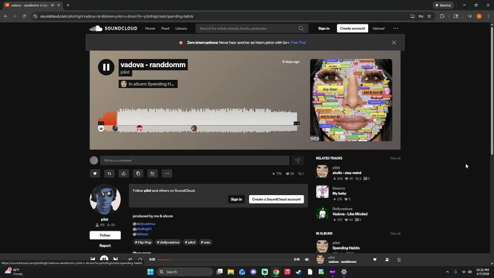Image resolution: width=494 pixels, height=278 pixels.
Task: Dismiss the Go+ ad banner
Action: 394,42
